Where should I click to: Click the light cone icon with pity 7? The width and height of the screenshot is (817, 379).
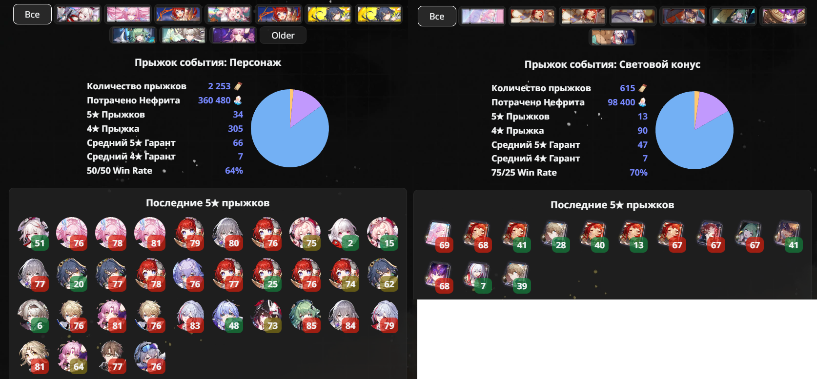478,277
